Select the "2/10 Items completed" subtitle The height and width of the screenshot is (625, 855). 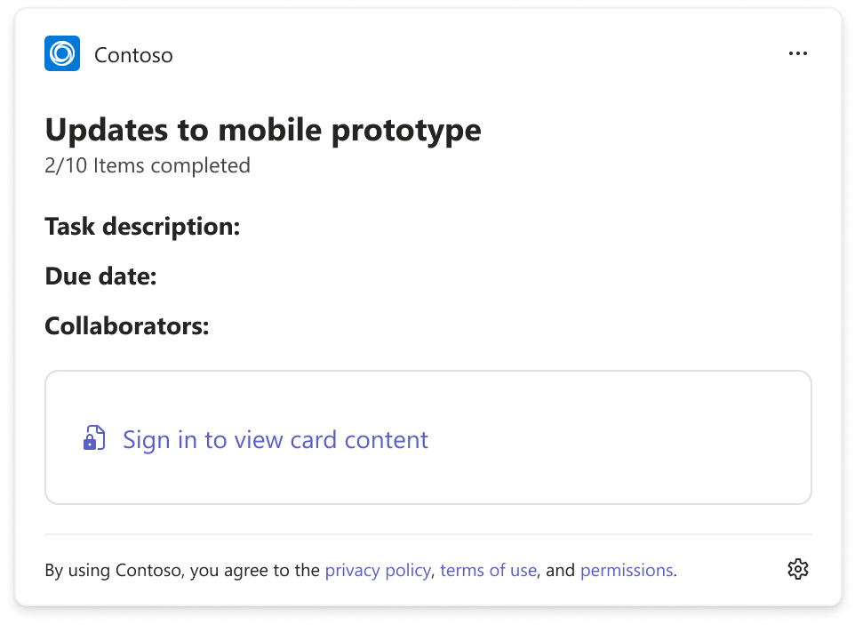[x=148, y=165]
